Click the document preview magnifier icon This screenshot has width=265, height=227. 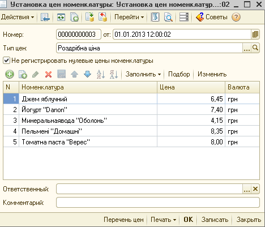coord(168,17)
